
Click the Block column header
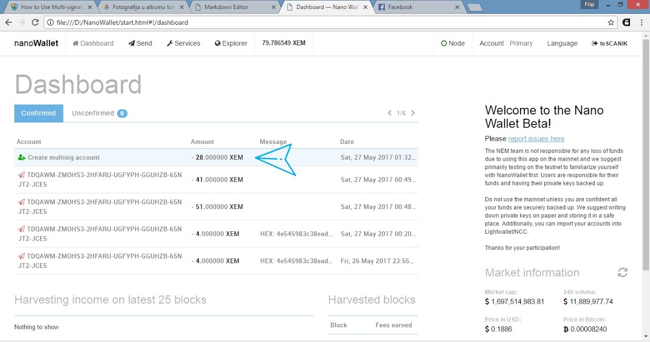click(x=339, y=325)
